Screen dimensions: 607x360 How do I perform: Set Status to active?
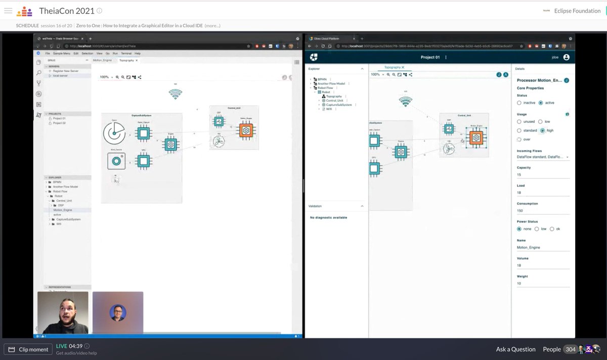tap(541, 103)
